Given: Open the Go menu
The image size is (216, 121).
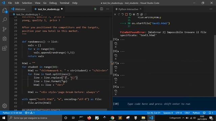Looking at the screenshot, I should click(45, 3).
